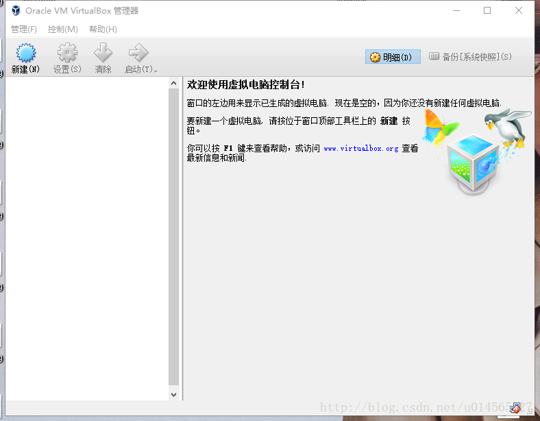Viewport: 540px width, 421px height.
Task: Click the scrollbar down arrow in VM list
Action: pos(173,395)
